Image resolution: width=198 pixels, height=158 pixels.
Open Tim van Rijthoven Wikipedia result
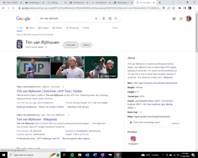(x=37, y=120)
